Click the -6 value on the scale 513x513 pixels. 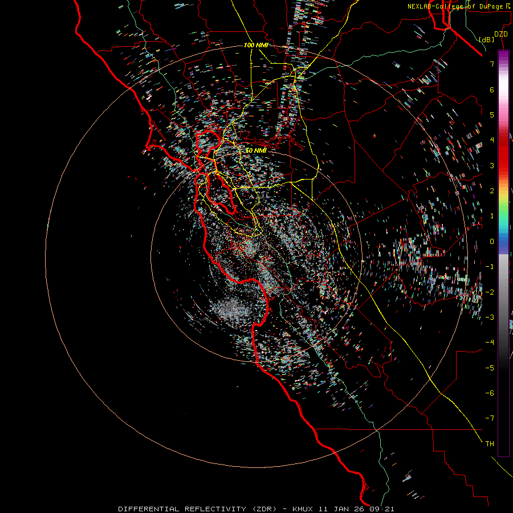(x=490, y=393)
